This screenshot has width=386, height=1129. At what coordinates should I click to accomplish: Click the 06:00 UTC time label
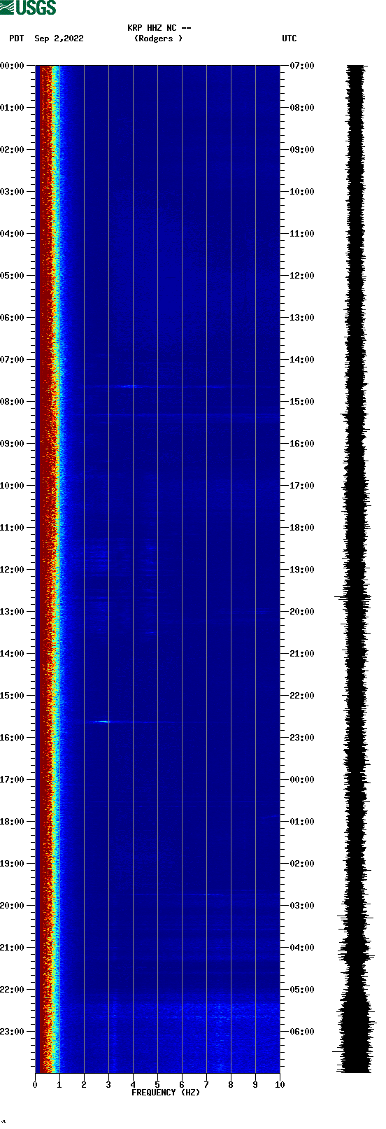click(x=302, y=1032)
